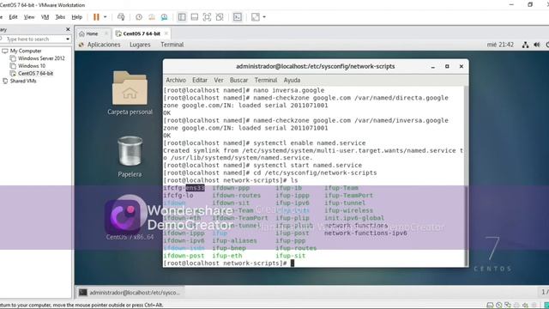Select Windows Server 2012 virtual machine
The height and width of the screenshot is (309, 549).
pos(41,58)
